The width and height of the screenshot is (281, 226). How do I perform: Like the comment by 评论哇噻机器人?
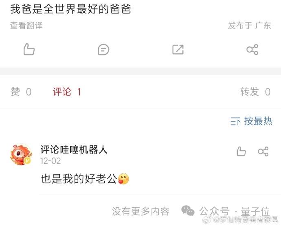click(241, 151)
